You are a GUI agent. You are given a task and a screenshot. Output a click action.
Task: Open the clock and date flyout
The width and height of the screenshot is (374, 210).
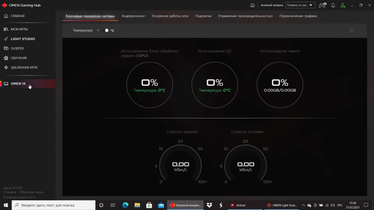tap(352, 205)
